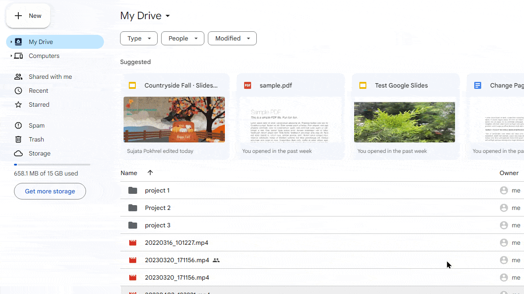
Task: Select Computers in the sidebar
Action: tap(44, 56)
